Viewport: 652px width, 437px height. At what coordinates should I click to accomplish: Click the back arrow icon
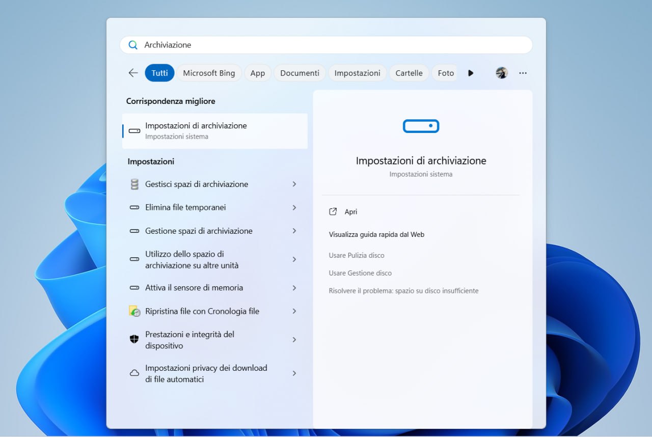pos(133,73)
